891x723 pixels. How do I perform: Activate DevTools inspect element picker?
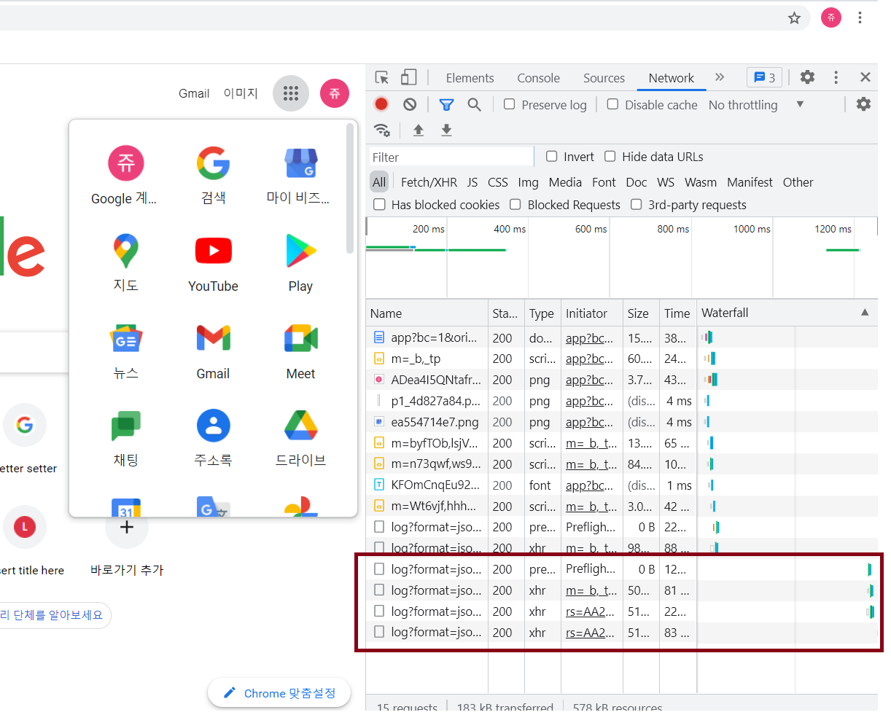click(x=382, y=77)
